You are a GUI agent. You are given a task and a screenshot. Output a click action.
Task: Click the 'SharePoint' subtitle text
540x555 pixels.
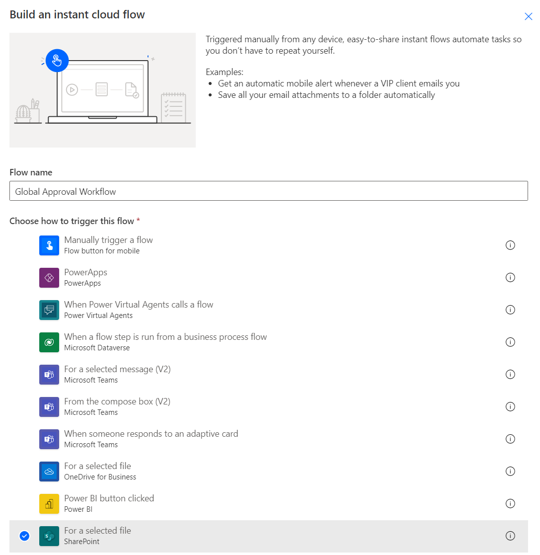(82, 541)
